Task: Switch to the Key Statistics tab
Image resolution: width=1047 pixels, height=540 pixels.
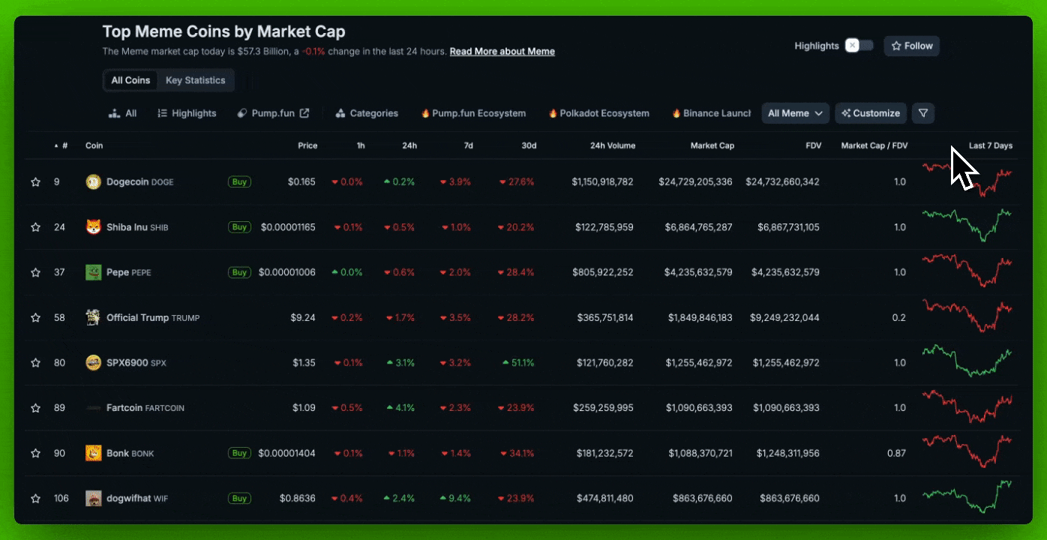Action: [x=195, y=80]
